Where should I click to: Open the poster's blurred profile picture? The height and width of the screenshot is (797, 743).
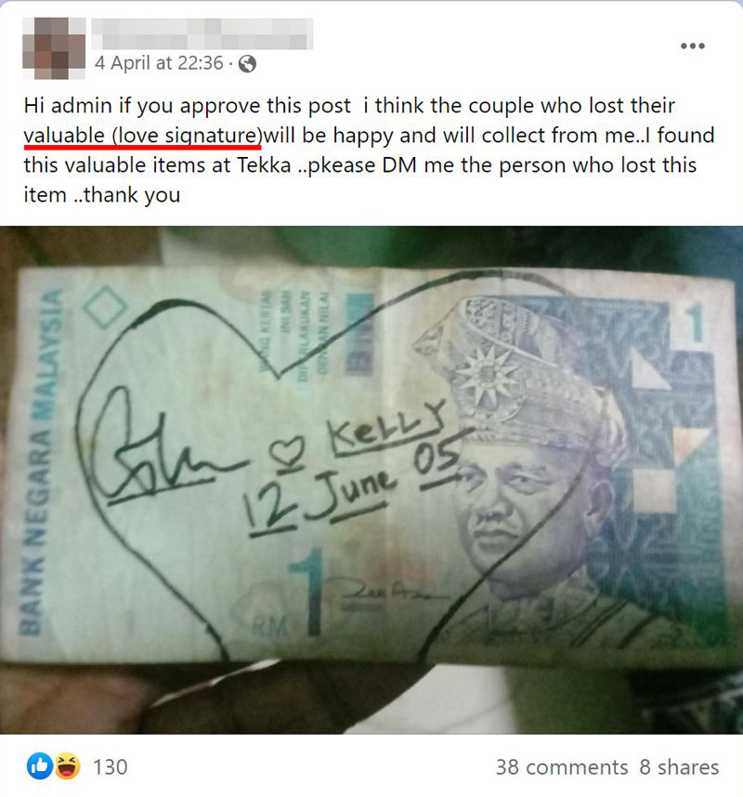(54, 47)
